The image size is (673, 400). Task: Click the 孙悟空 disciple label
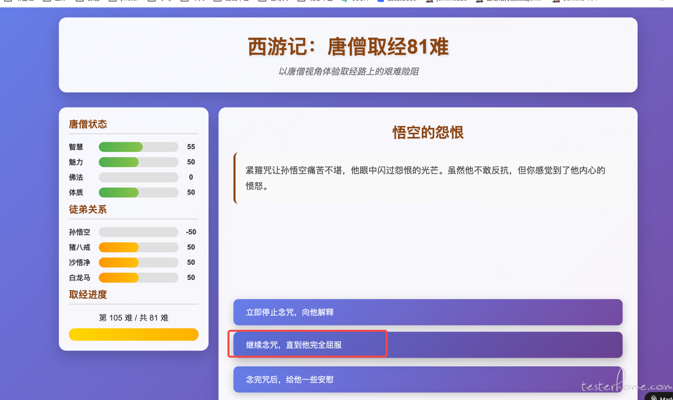pyautogui.click(x=80, y=232)
